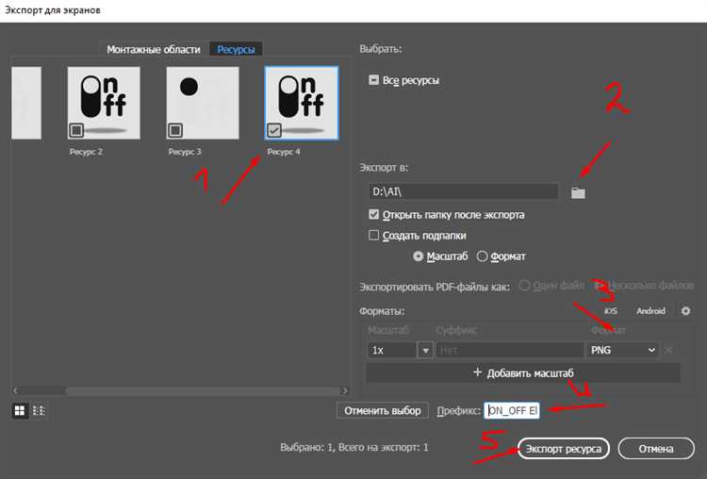707x479 pixels.
Task: Click the horizontal thumbnail scrollbar
Action: point(203,390)
